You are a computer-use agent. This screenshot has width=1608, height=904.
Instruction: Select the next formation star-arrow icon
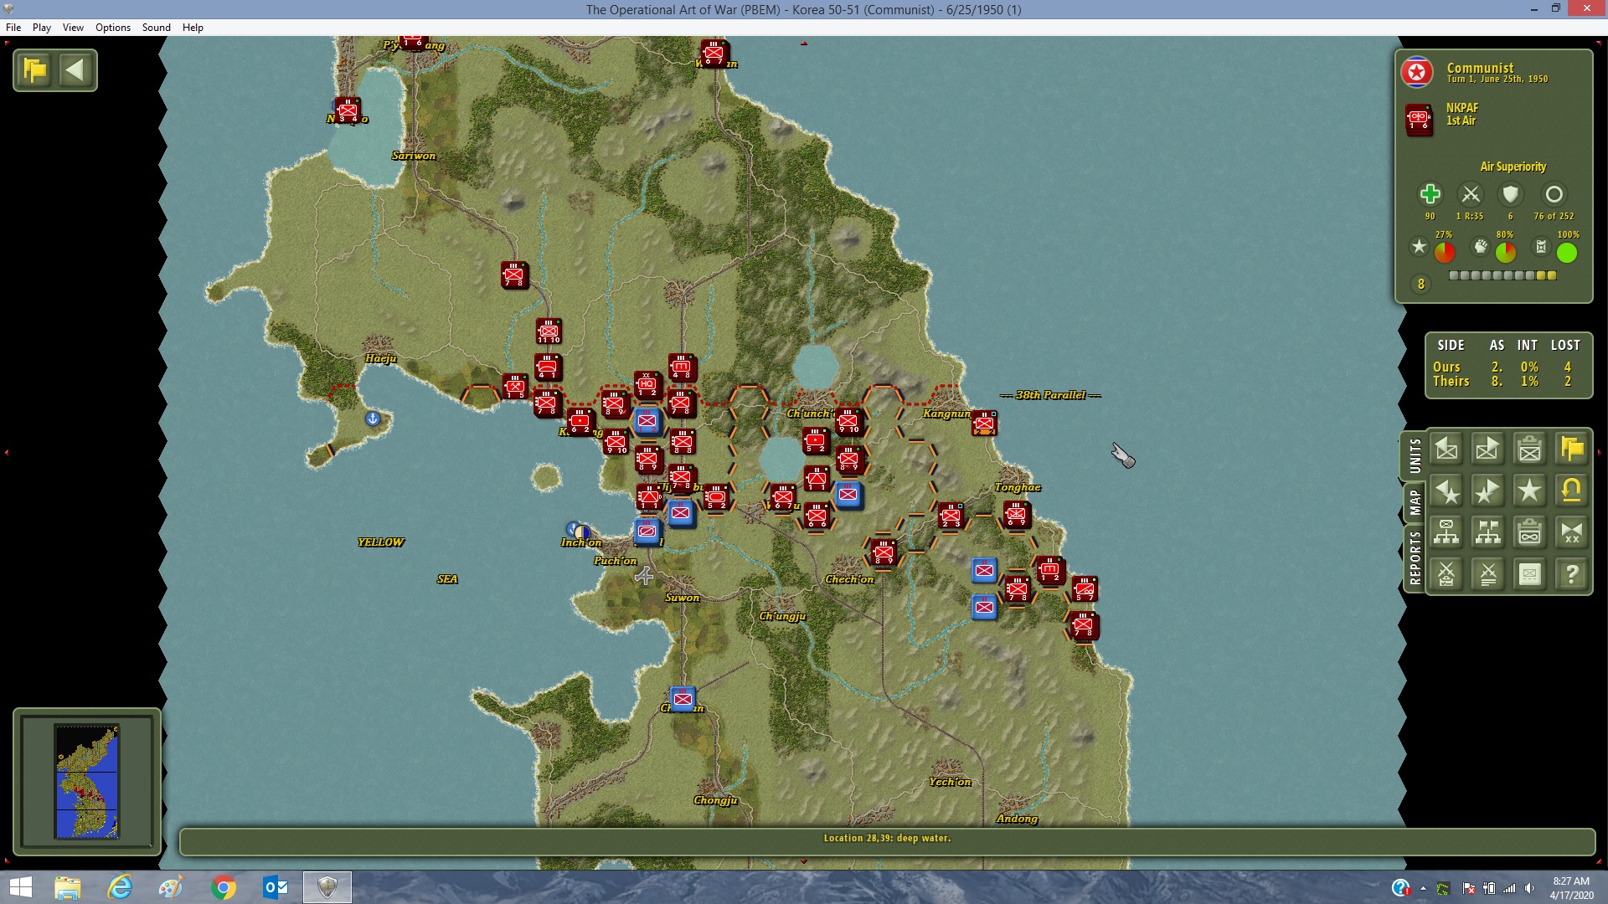click(1487, 491)
